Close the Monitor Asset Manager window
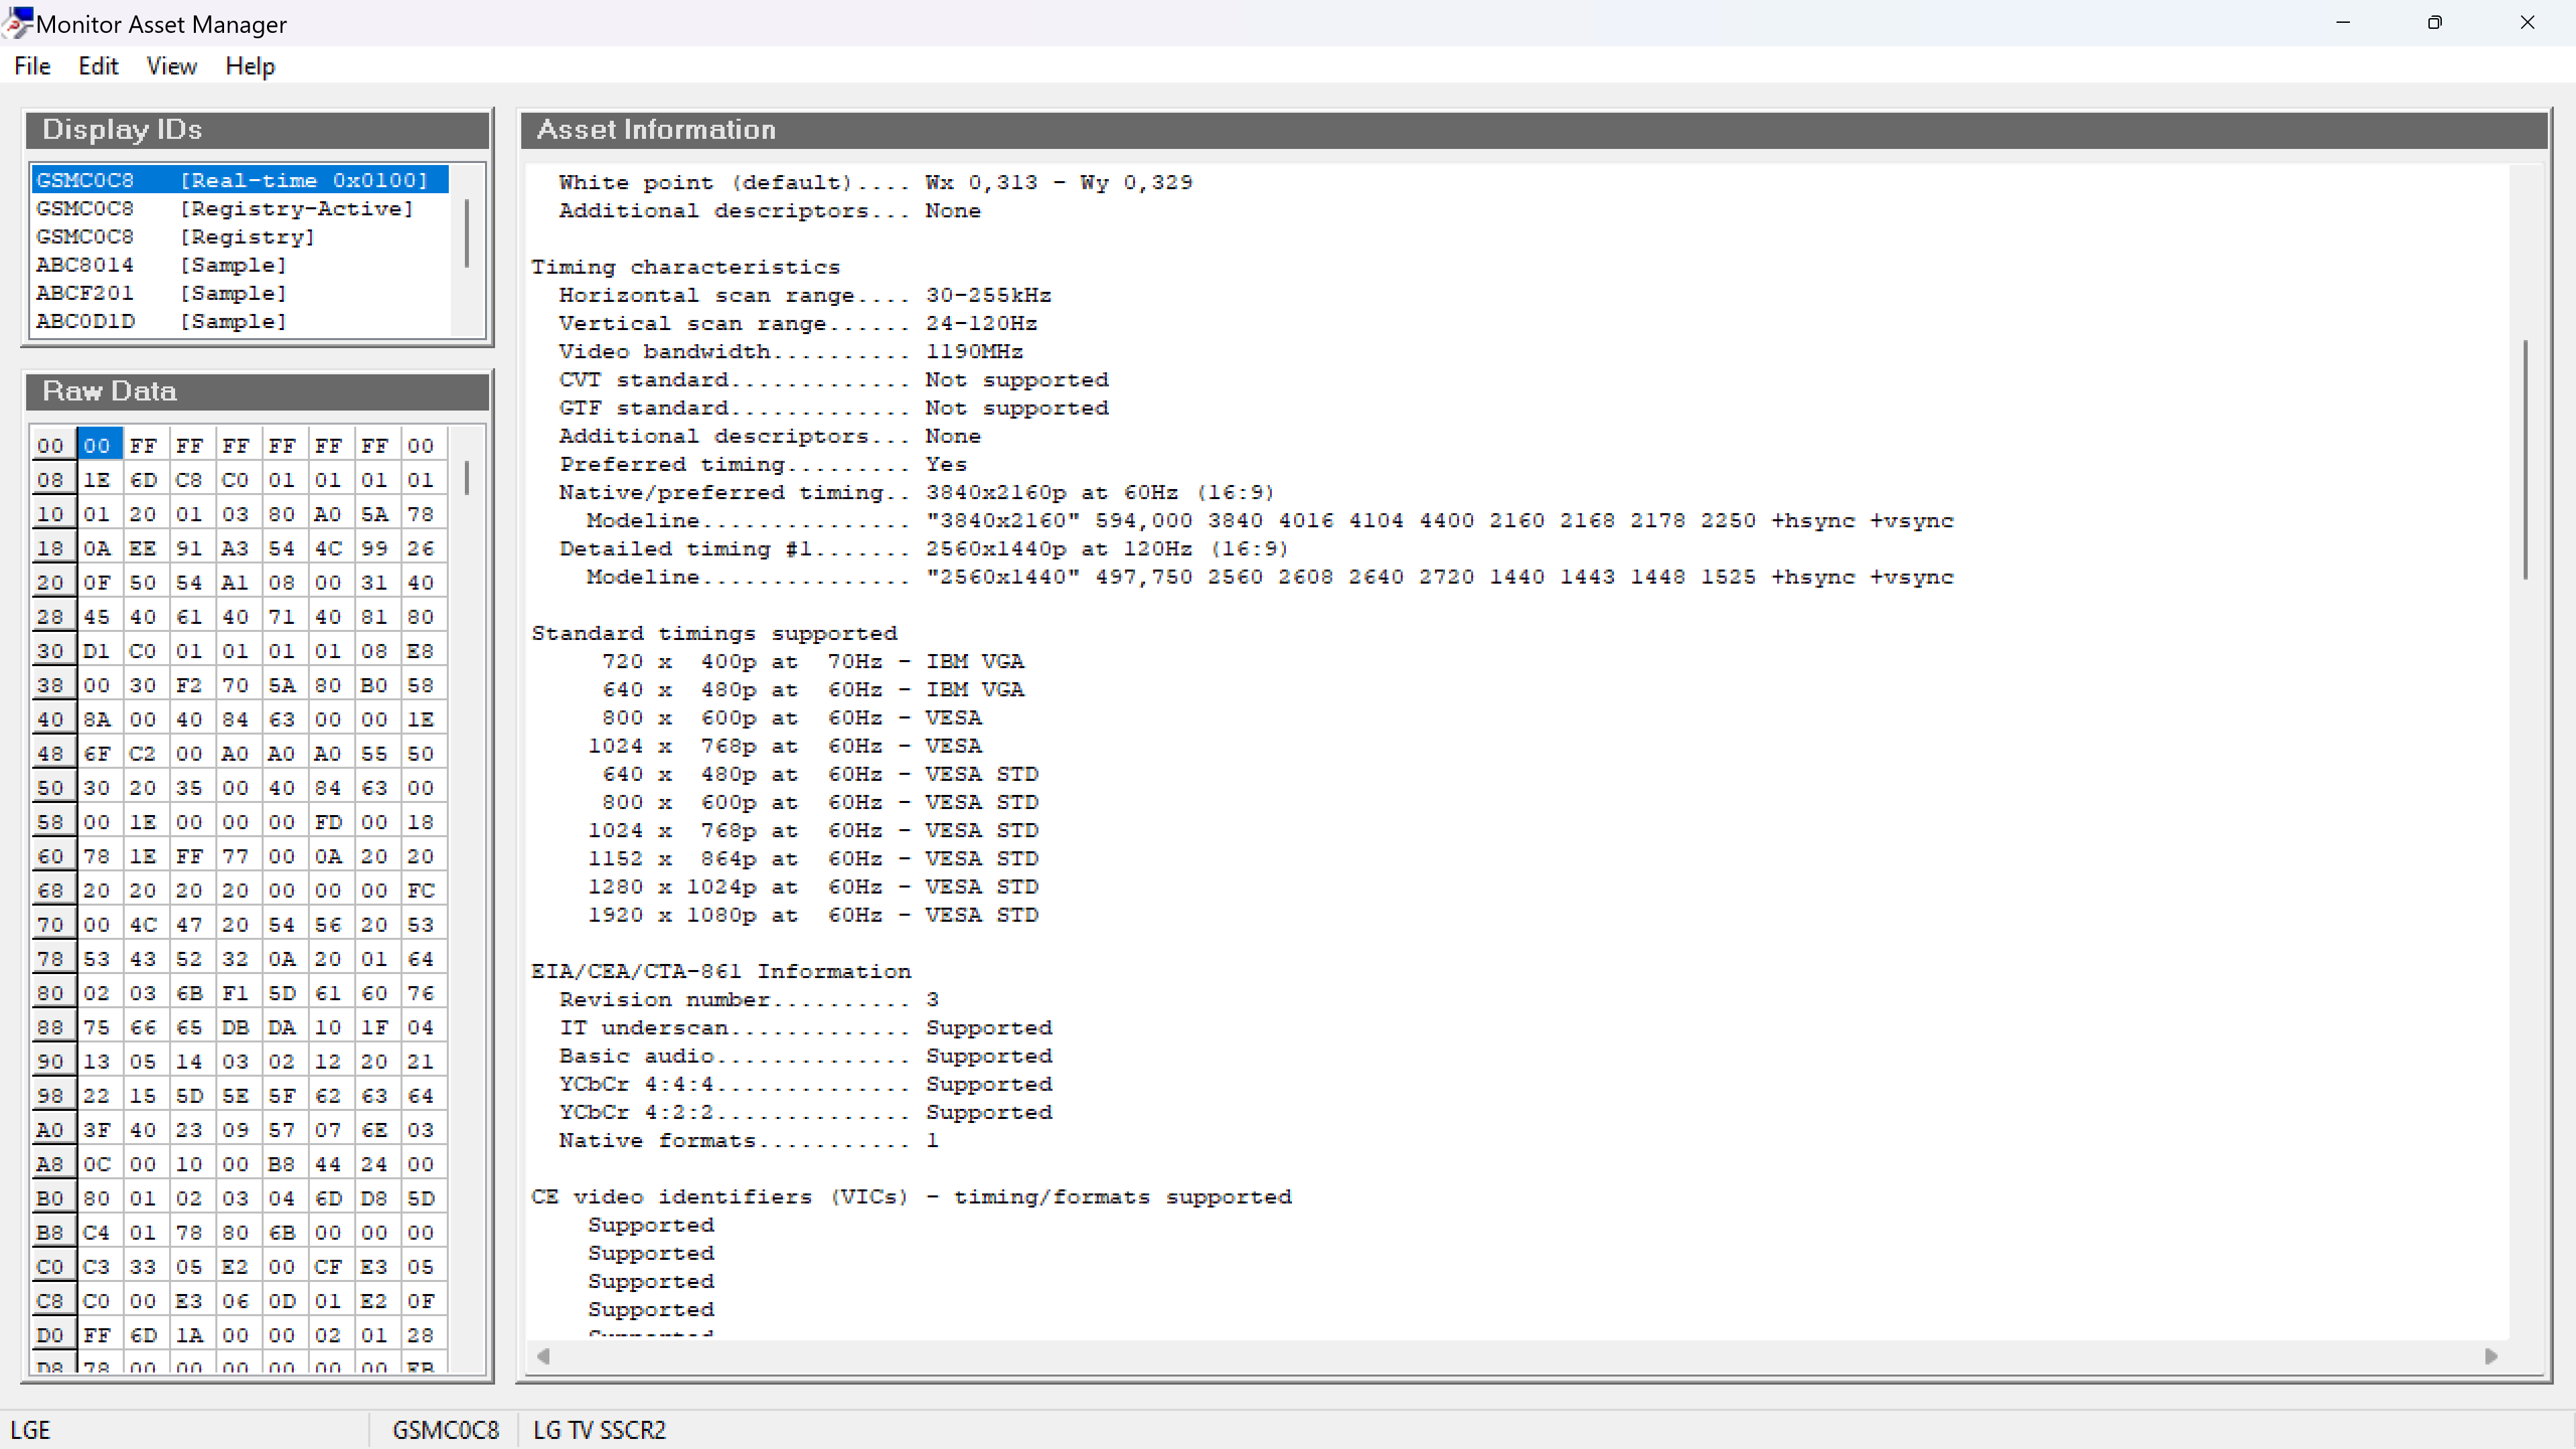Viewport: 2576px width, 1449px height. click(2527, 22)
